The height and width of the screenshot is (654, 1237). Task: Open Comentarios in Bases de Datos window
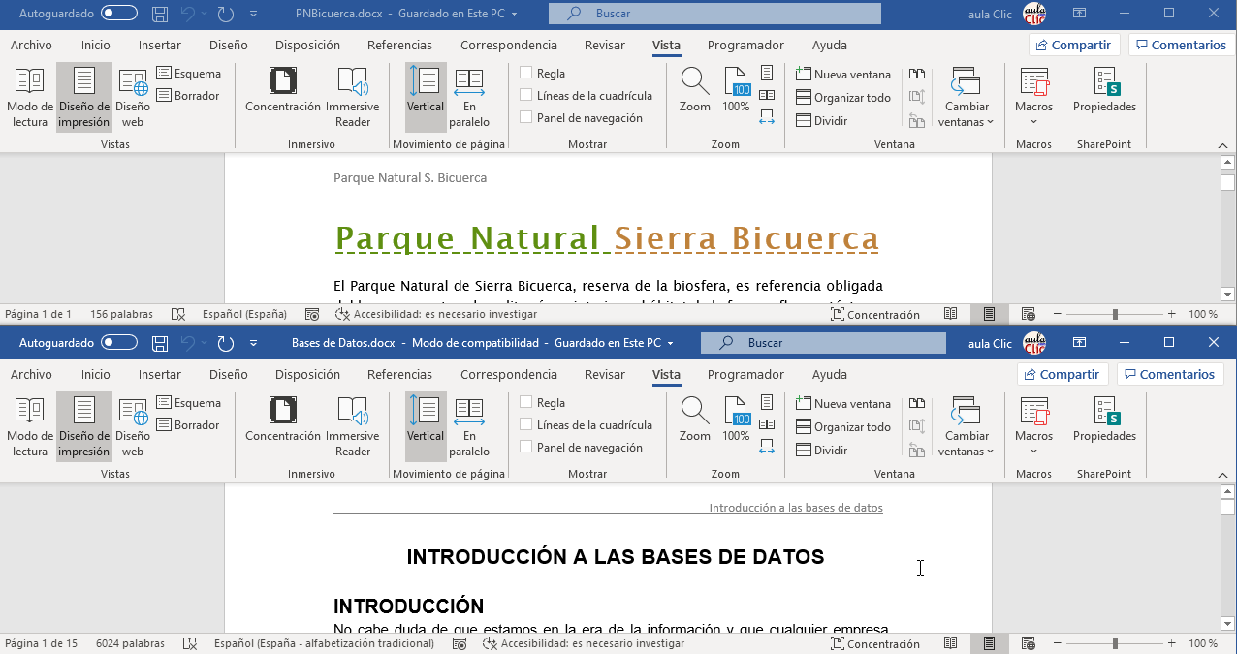pos(1169,375)
